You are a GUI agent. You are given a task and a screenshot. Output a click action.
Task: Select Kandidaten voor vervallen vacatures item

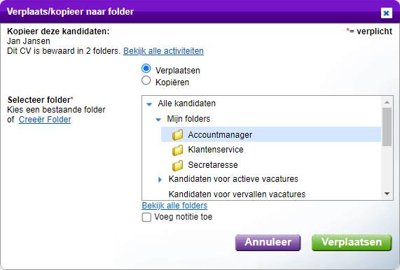[237, 194]
